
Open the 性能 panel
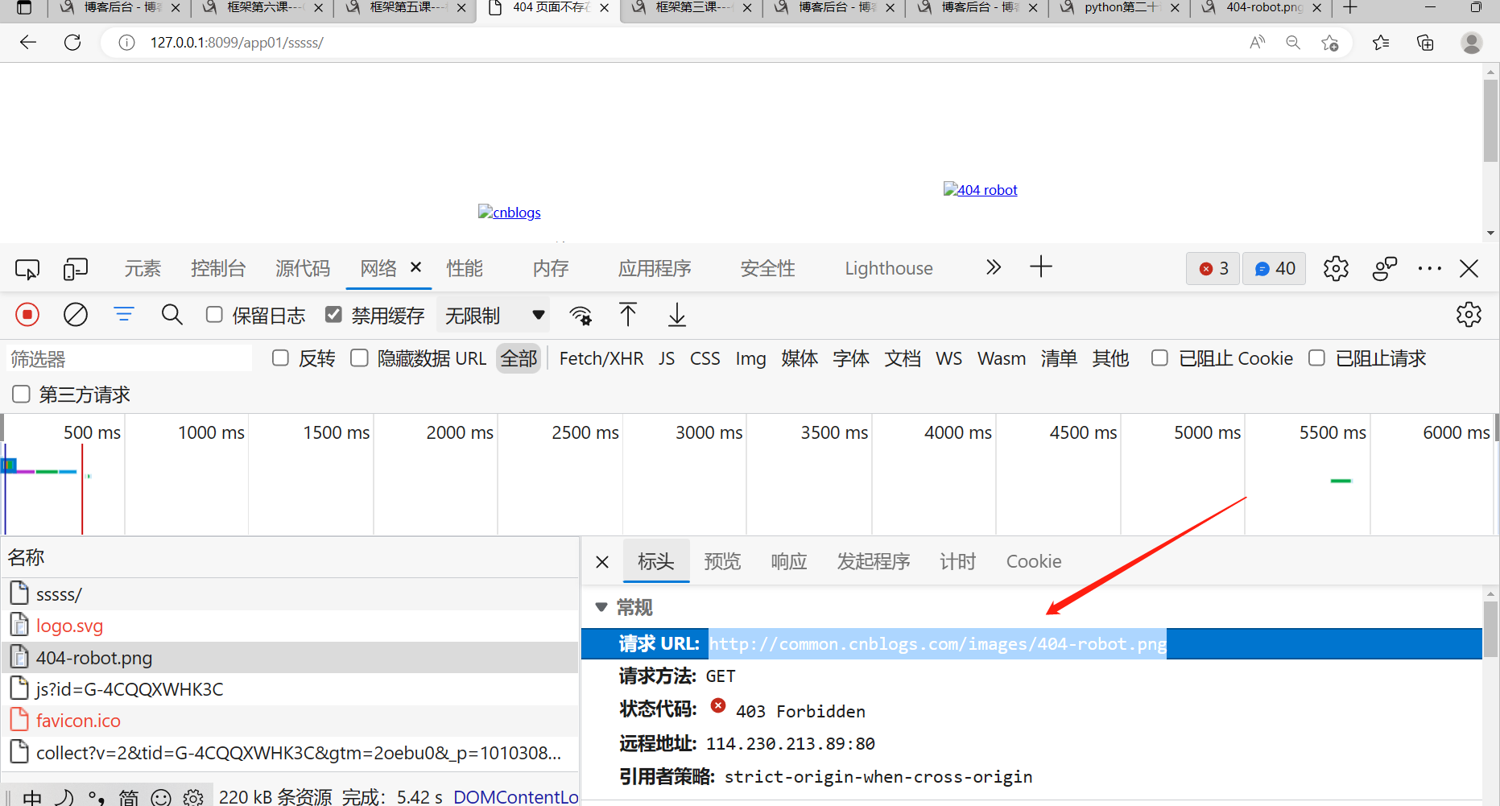465,268
